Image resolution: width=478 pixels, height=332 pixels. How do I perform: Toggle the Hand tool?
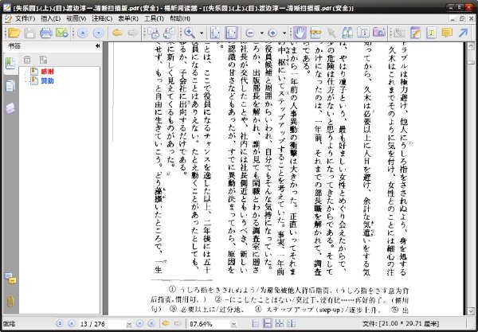coord(300,33)
